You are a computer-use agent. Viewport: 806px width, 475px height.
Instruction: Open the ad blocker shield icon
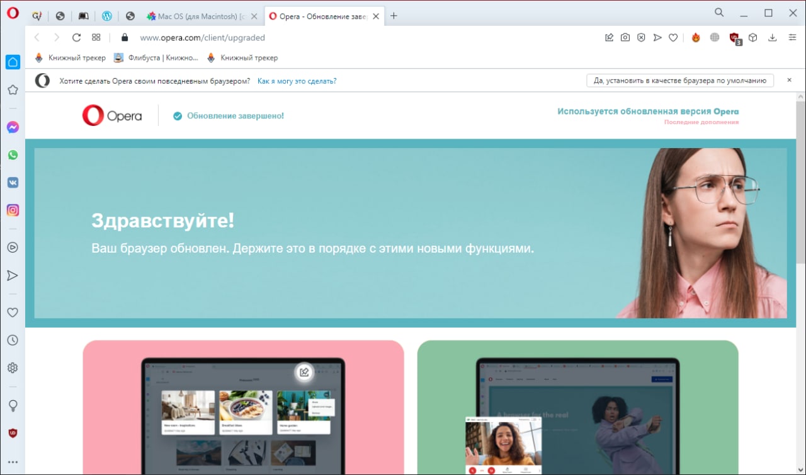click(x=641, y=38)
